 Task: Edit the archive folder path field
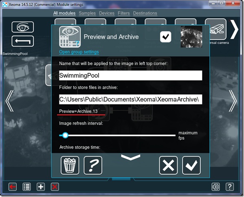point(131,99)
